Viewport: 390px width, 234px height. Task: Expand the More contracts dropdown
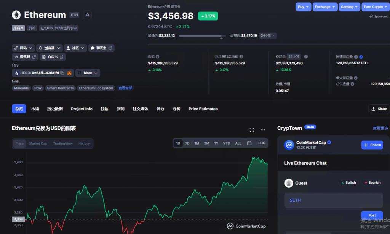[x=88, y=73]
